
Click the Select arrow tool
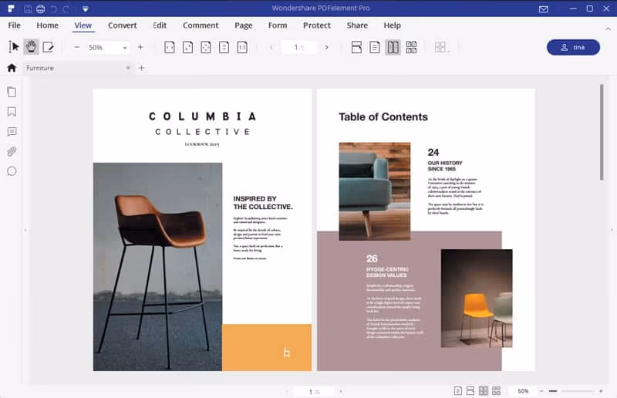[14, 47]
